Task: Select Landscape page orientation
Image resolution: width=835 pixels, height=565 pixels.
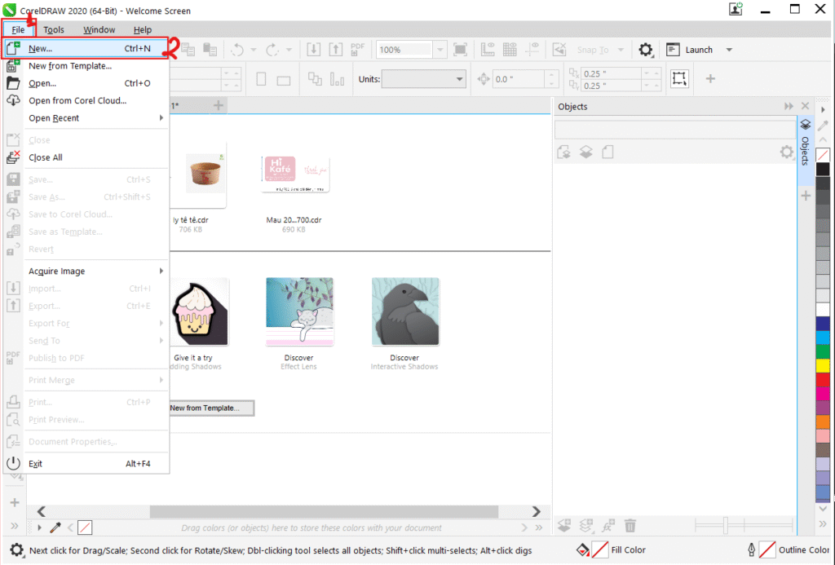Action: point(284,81)
